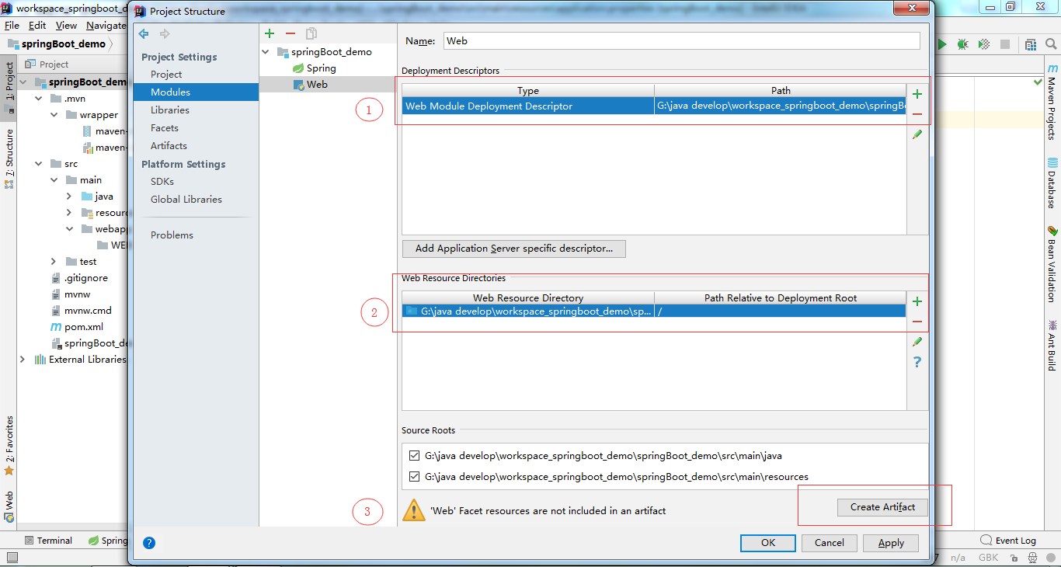The width and height of the screenshot is (1061, 567).
Task: Open Facets settings
Action: click(x=165, y=128)
